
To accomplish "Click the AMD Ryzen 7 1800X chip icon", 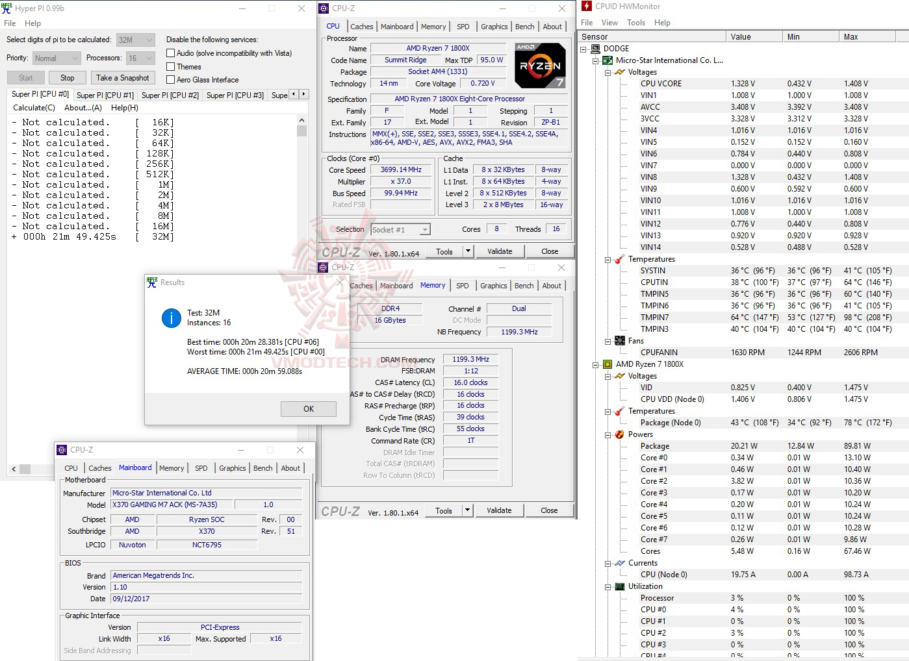I will pyautogui.click(x=608, y=364).
